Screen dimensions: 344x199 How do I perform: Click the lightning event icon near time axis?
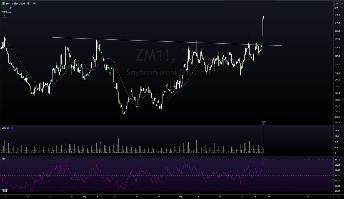[x=263, y=123]
